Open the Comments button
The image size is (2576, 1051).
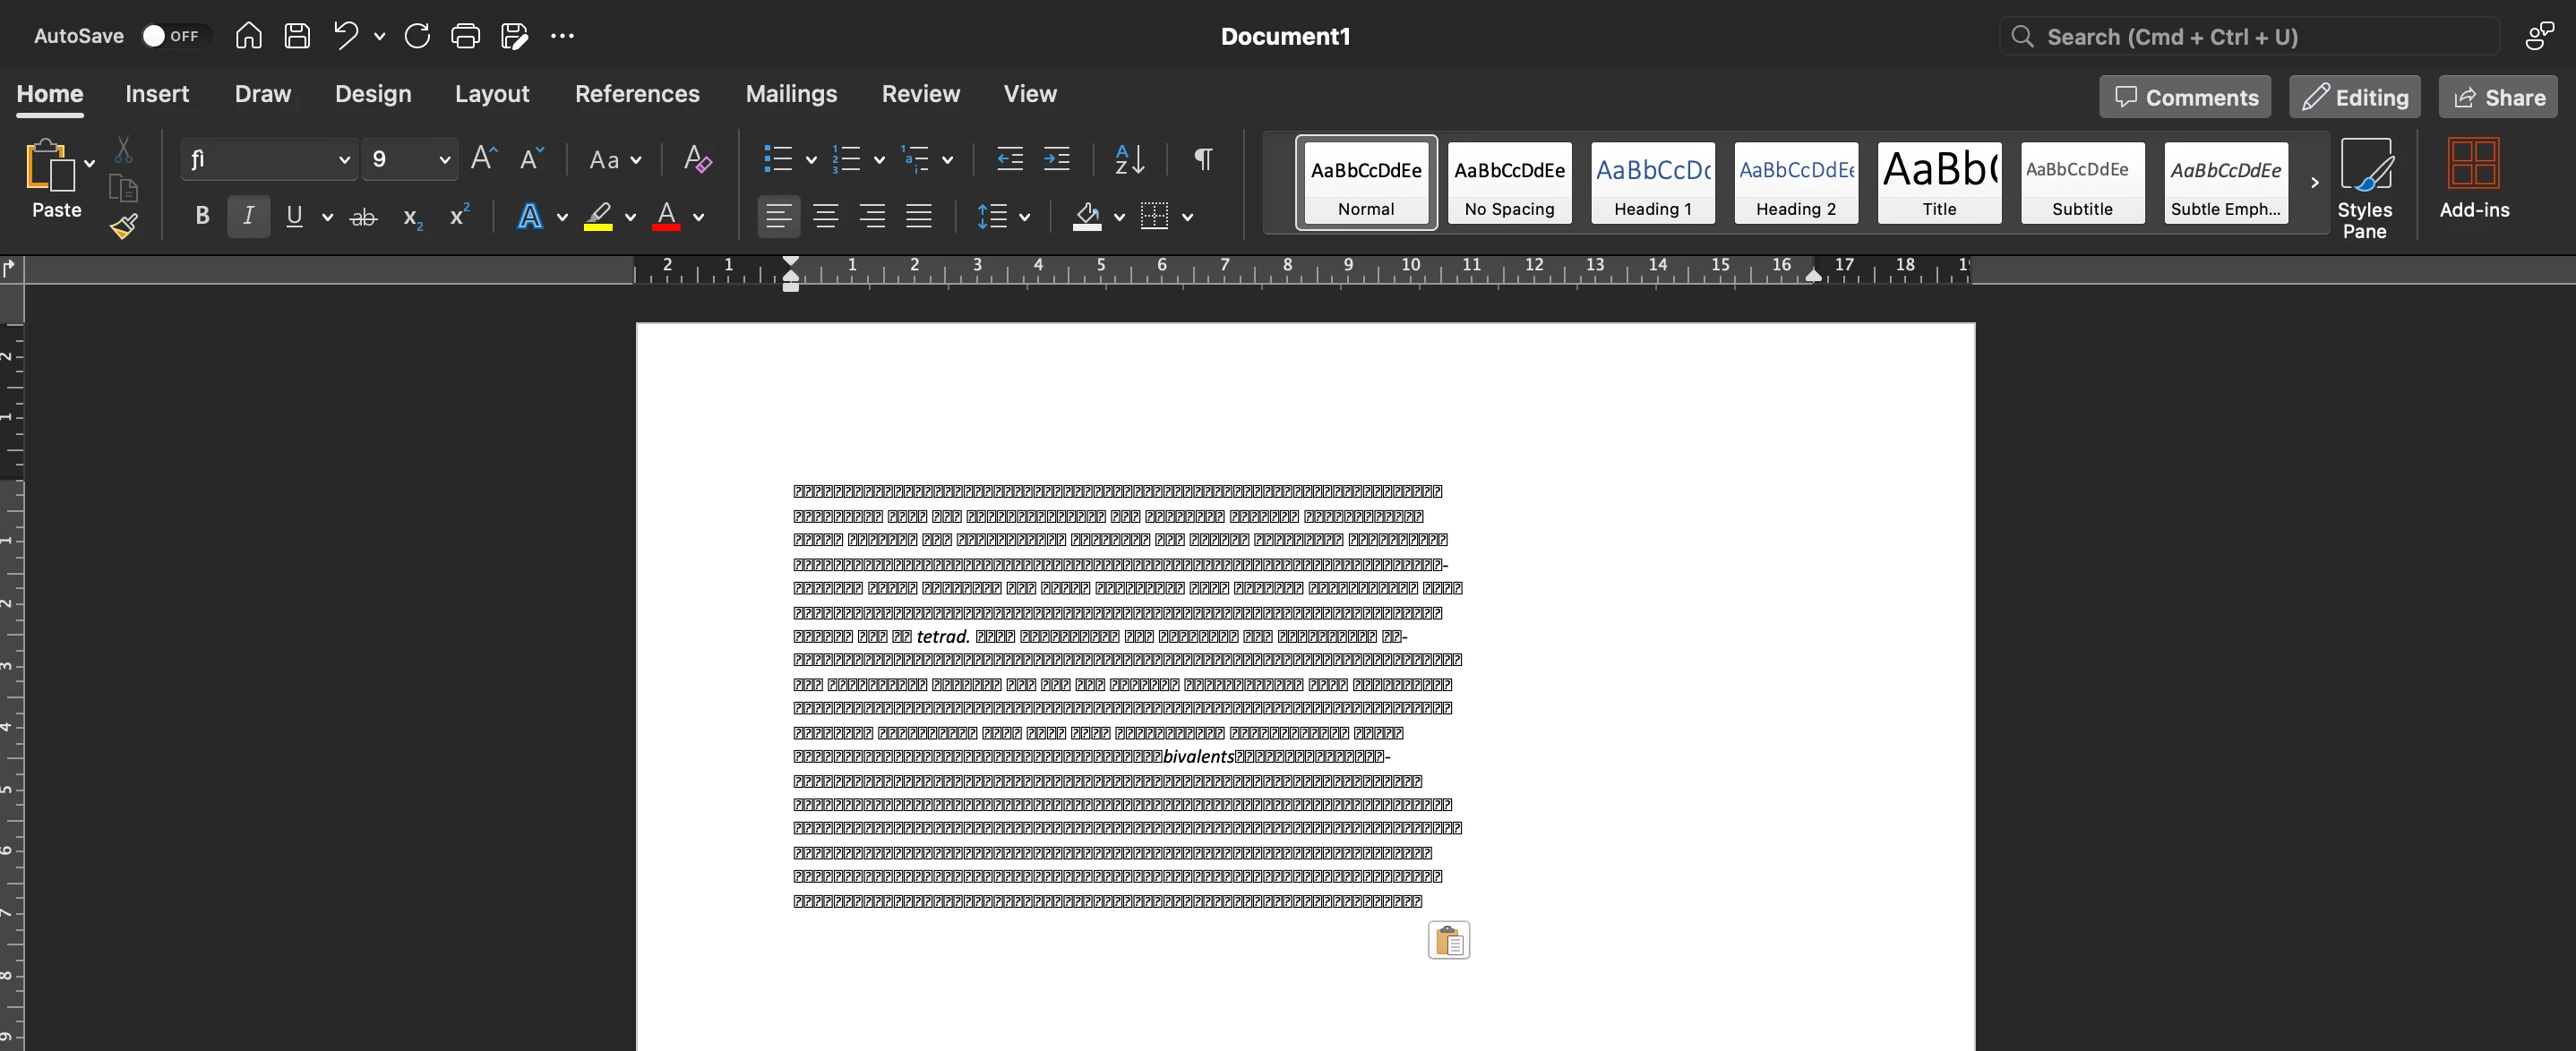[2185, 98]
